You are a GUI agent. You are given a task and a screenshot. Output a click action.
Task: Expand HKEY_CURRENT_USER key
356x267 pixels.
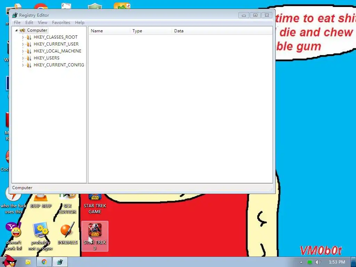click(23, 44)
